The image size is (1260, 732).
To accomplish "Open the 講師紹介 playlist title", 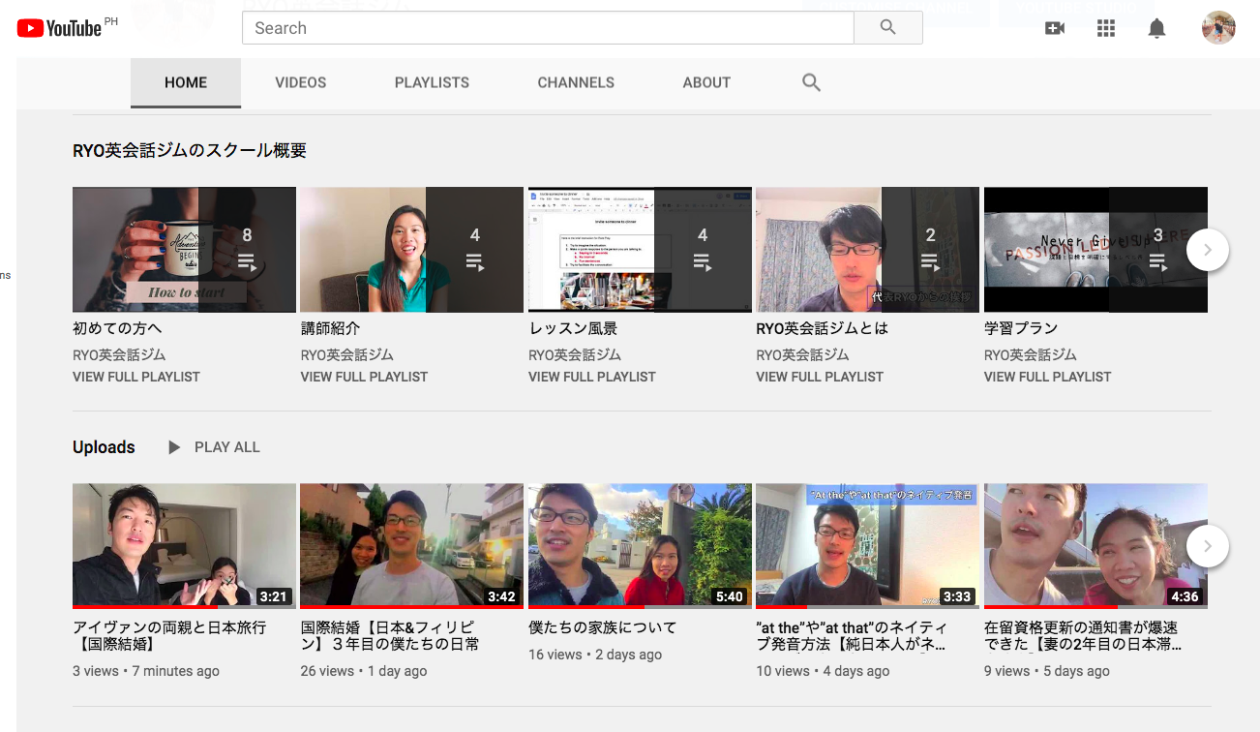I will coord(330,328).
